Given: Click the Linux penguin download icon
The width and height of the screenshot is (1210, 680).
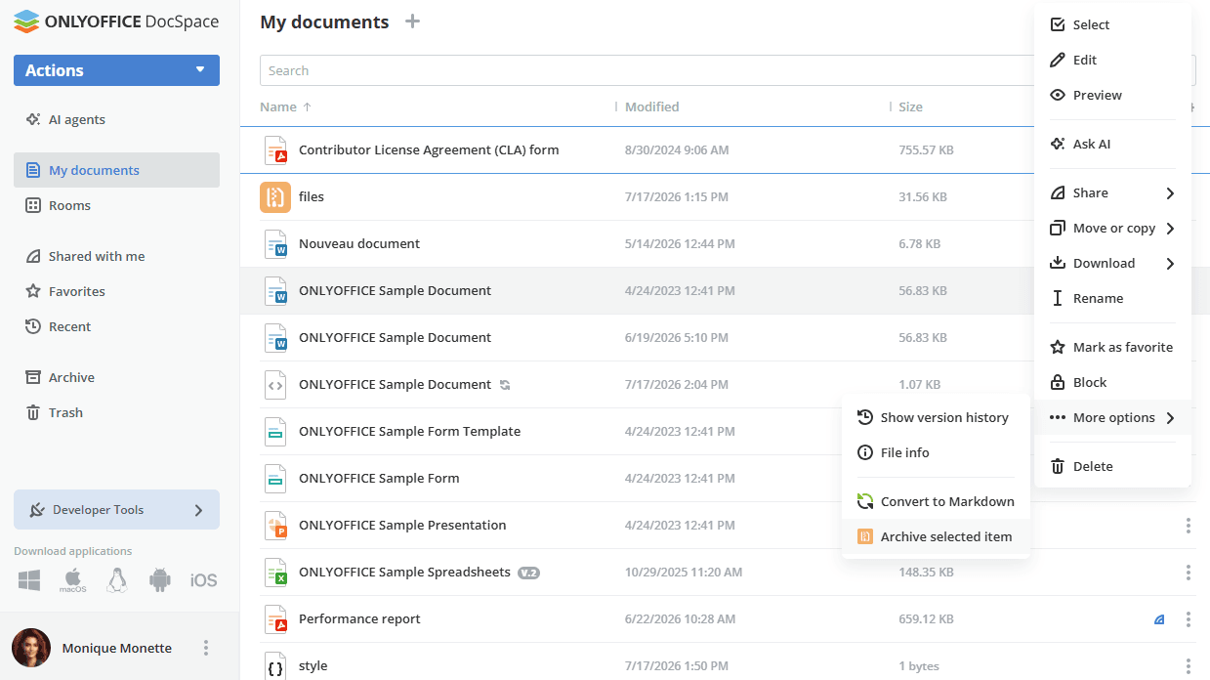Looking at the screenshot, I should pos(117,580).
